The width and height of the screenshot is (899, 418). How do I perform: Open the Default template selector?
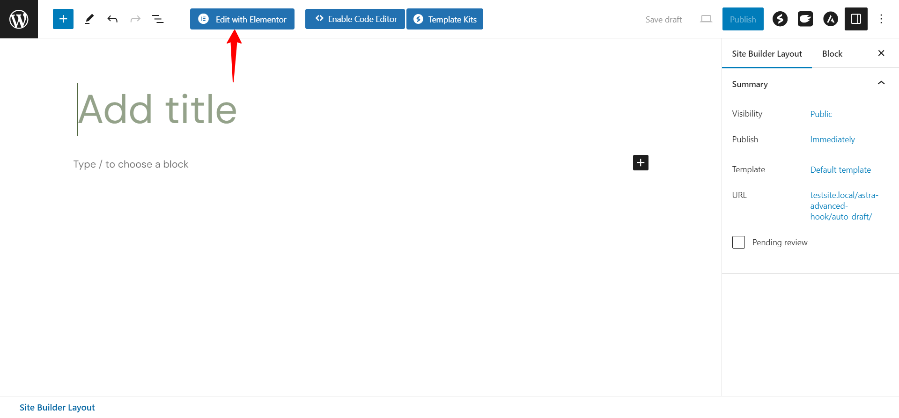pyautogui.click(x=840, y=170)
